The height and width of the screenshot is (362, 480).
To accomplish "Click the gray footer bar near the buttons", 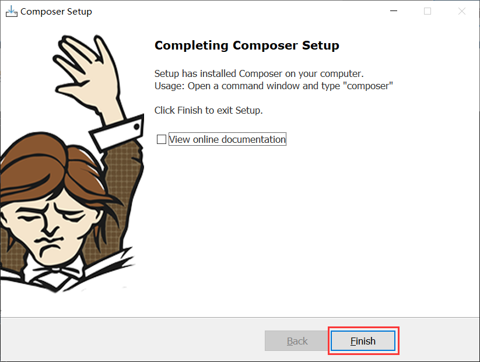I will (x=146, y=341).
